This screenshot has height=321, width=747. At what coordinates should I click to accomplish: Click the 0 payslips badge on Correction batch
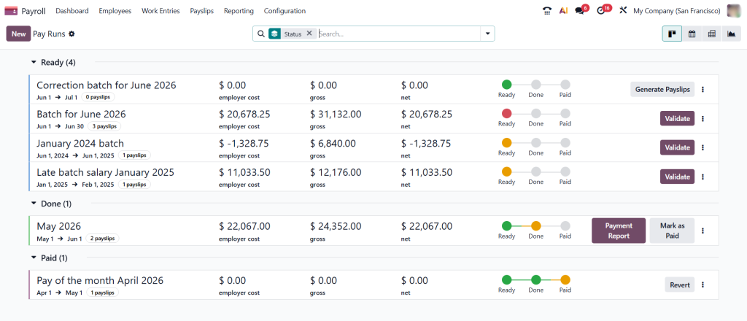click(x=98, y=97)
